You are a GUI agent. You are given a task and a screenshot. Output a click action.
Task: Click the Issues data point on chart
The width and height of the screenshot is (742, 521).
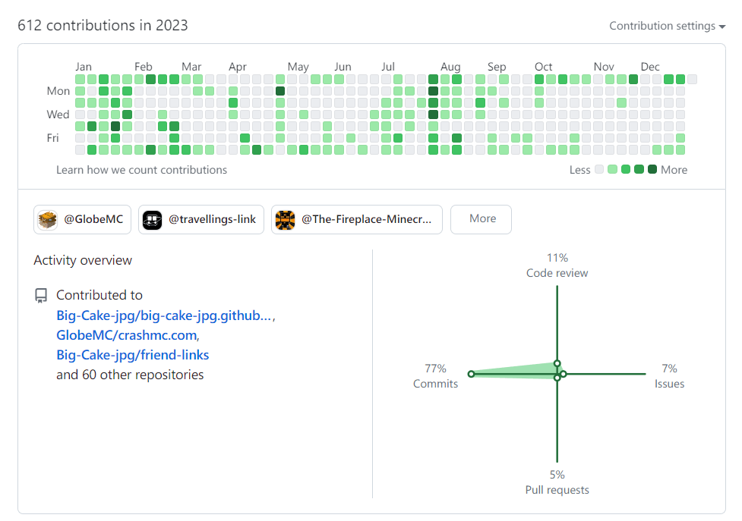564,374
